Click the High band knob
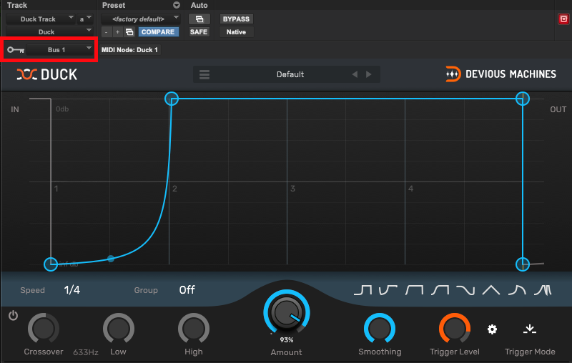Screen dimensions: 572x363 pyautogui.click(x=194, y=329)
